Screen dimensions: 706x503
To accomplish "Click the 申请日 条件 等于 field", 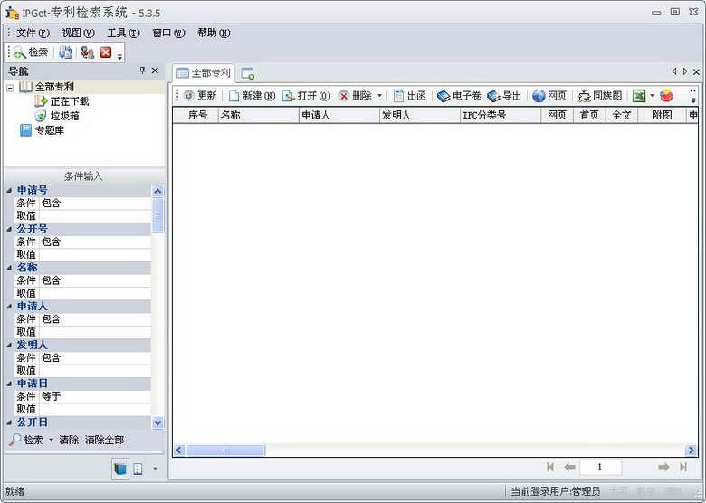I will point(94,396).
